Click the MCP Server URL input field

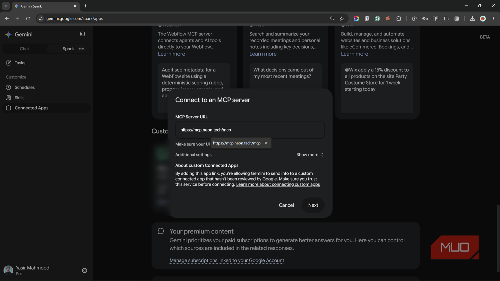click(x=250, y=130)
